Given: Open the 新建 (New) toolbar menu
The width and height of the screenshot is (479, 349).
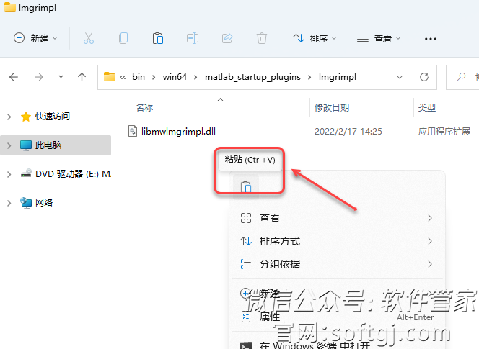Looking at the screenshot, I should tap(35, 38).
